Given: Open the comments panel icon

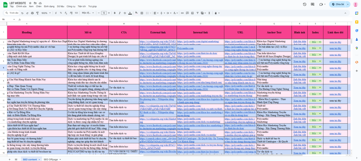Looking at the screenshot, I should [x=313, y=4].
